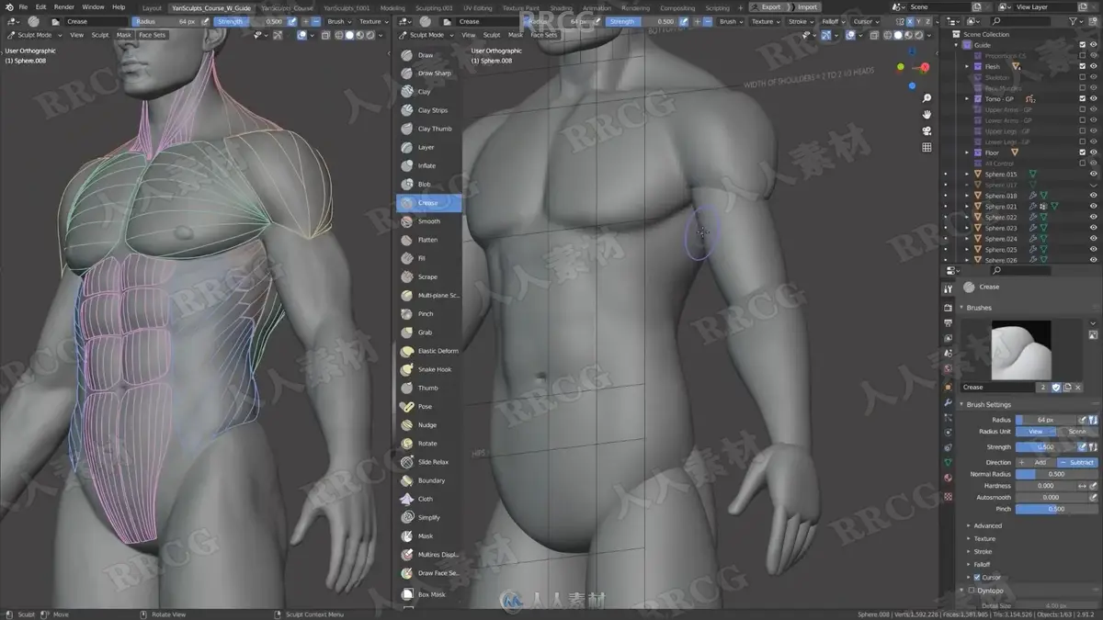Toggle visibility of Flesh collection
This screenshot has height=620, width=1103.
coord(1094,66)
